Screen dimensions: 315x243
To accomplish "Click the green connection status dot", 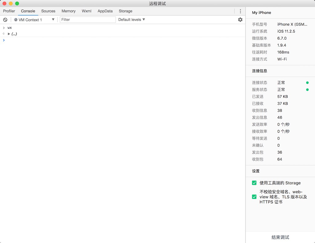I will (x=307, y=83).
